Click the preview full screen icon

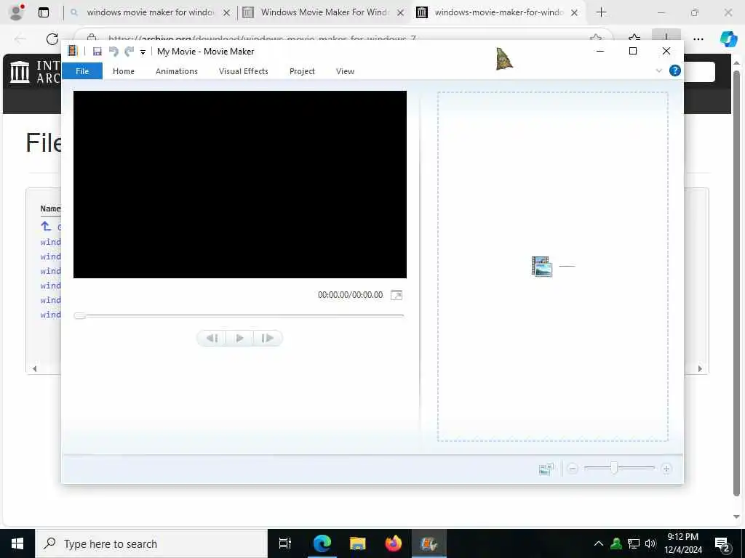point(397,295)
